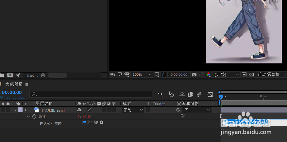Open expression language menu play arrow

click(x=102, y=122)
